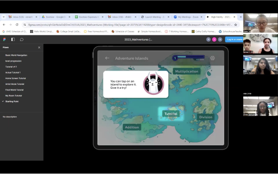Close the High fidelity Figma tab
The height and width of the screenshot is (174, 278).
pos(234,17)
